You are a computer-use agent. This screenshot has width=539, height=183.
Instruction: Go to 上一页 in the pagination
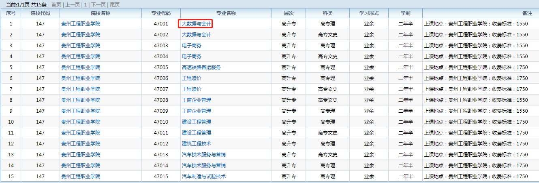point(73,5)
